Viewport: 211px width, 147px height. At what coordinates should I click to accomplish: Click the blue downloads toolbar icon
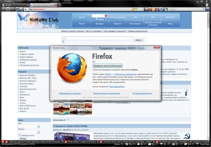208,9
